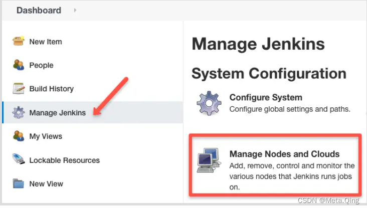This screenshot has height=209, width=367.
Task: Go to the Dashboard breadcrumb
Action: point(39,10)
